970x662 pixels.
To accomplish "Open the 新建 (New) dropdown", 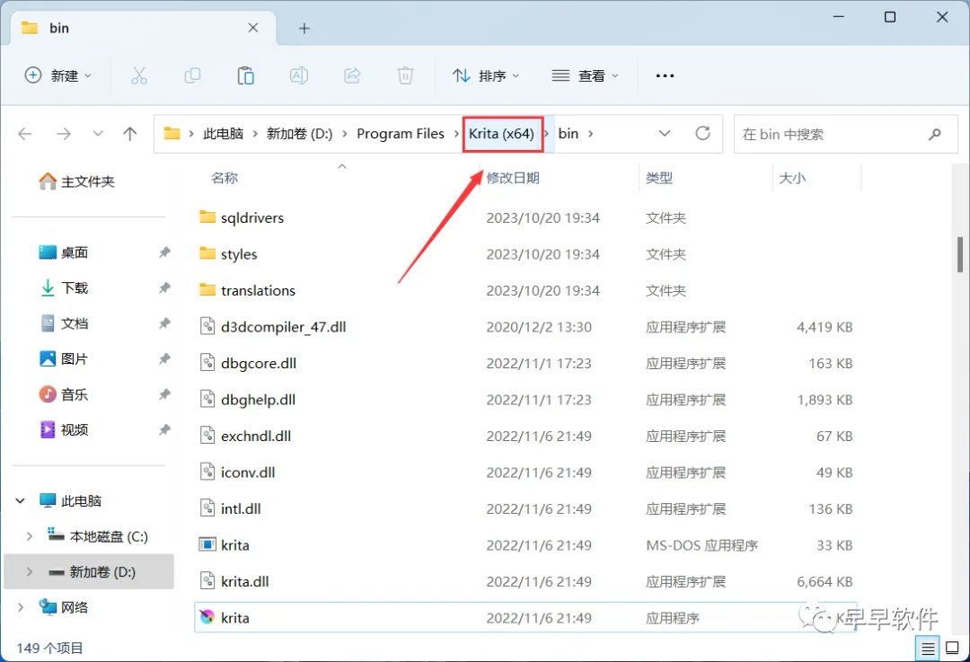I will 57,75.
